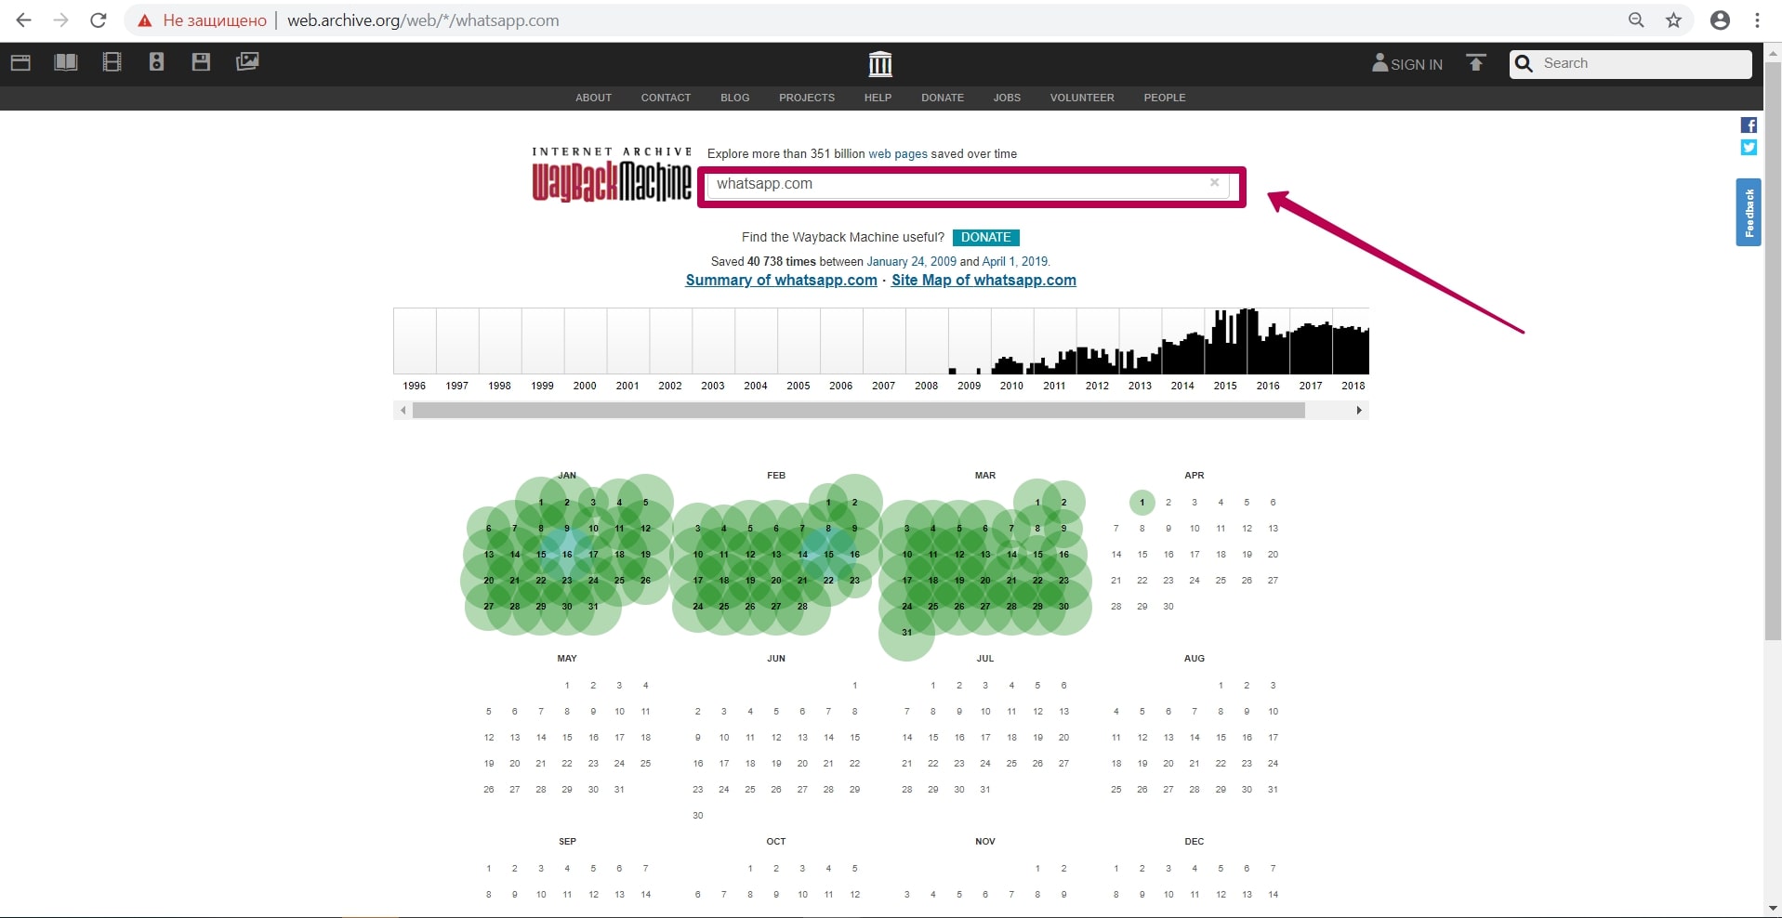
Task: Share on Facebook icon
Action: click(x=1749, y=125)
